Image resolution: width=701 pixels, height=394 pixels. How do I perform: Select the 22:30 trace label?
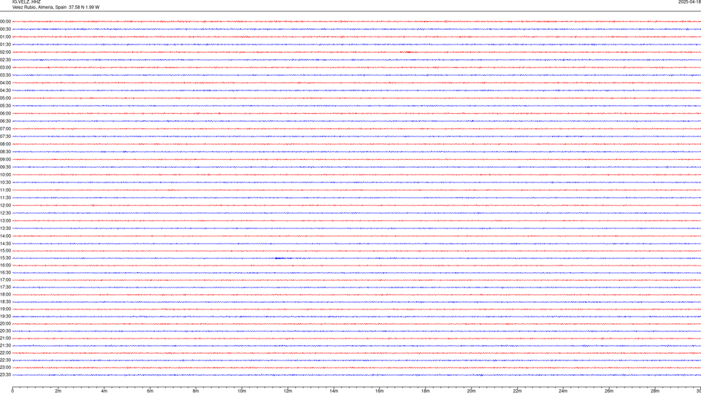[x=5, y=360]
